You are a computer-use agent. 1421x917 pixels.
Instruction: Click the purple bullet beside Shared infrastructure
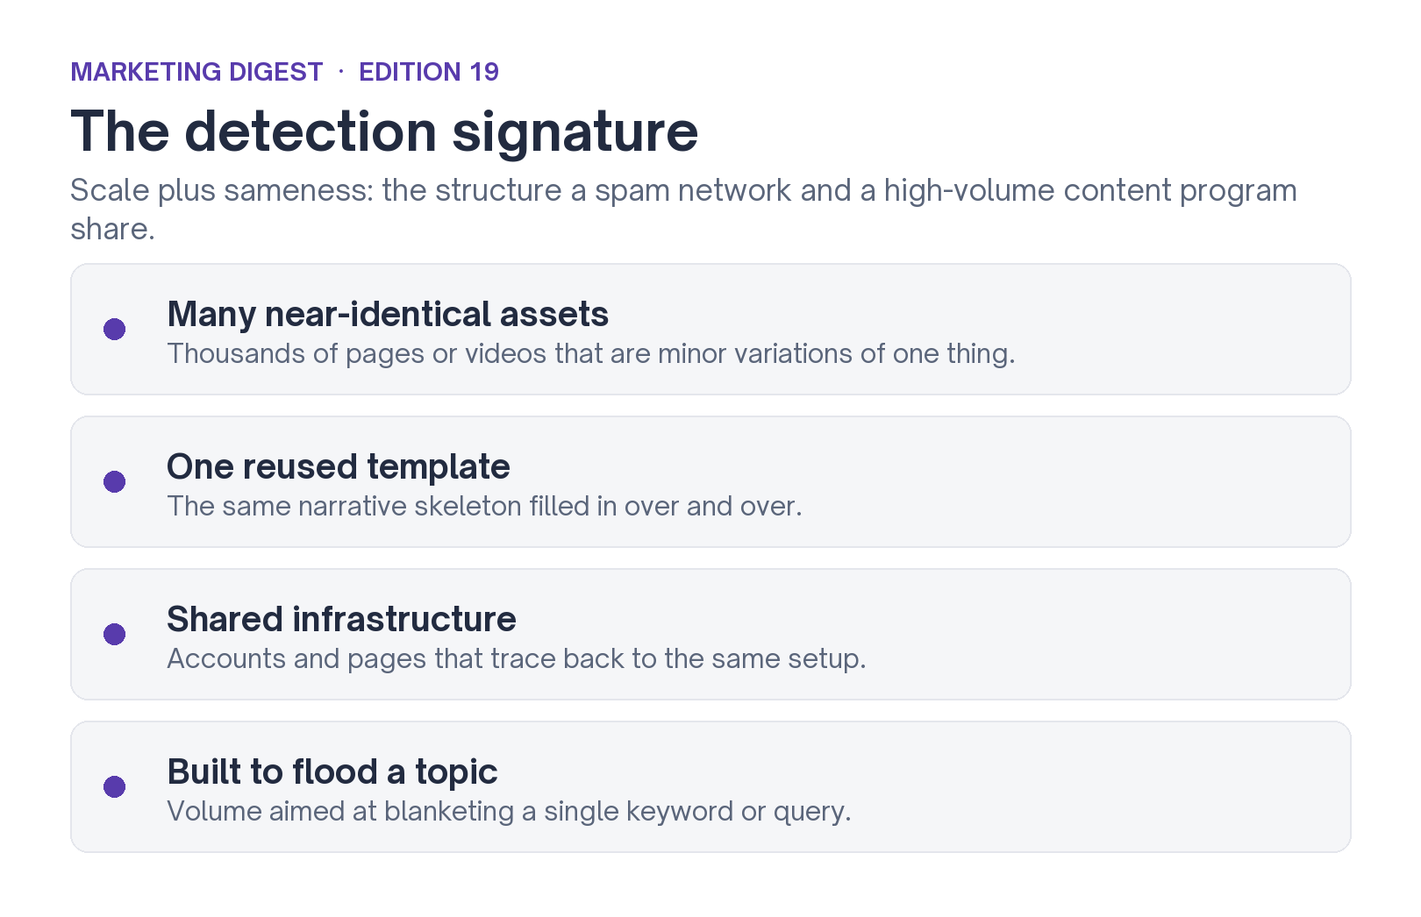[x=114, y=634]
